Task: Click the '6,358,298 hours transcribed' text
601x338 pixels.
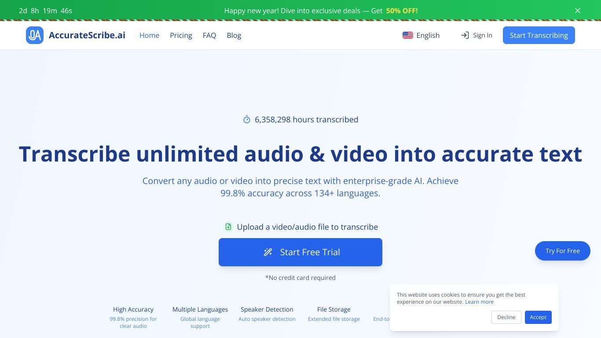Action: [x=307, y=120]
